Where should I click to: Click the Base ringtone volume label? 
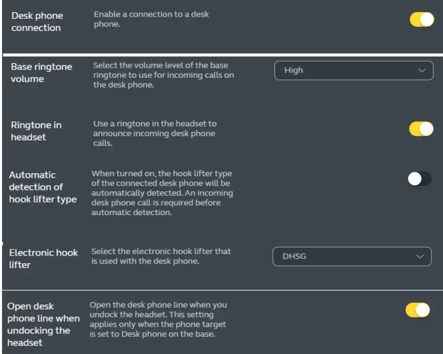click(x=41, y=73)
